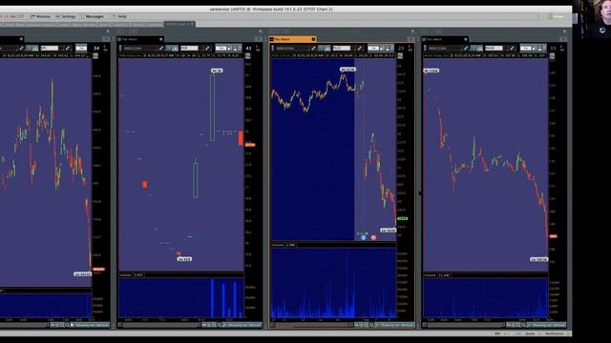Click the wrench icon in chart 43 header

161,49
